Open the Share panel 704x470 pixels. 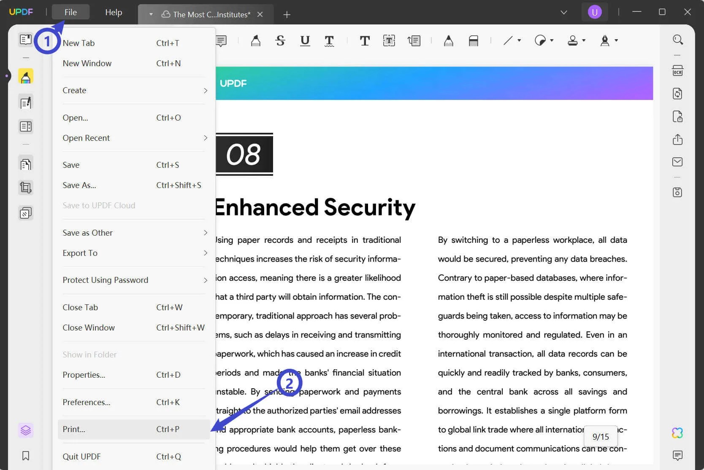point(677,139)
